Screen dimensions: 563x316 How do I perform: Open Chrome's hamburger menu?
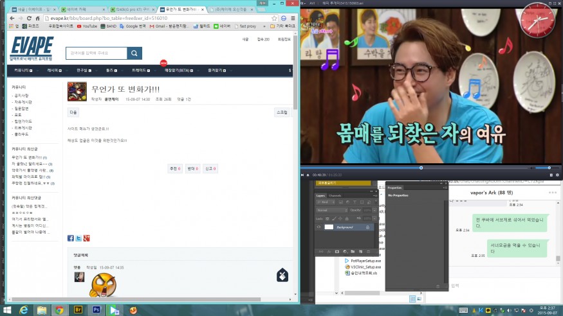[x=293, y=18]
